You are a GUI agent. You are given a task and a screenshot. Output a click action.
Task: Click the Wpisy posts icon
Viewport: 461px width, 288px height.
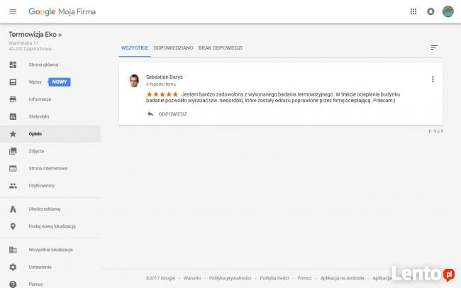[x=13, y=82]
